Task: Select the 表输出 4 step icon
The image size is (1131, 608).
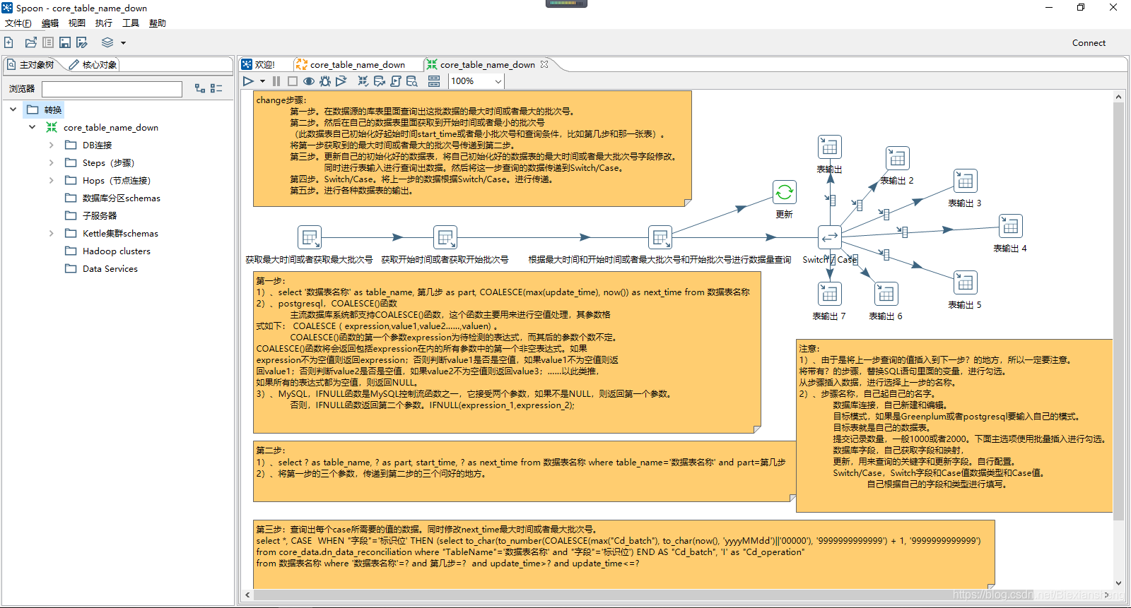Action: click(1011, 226)
